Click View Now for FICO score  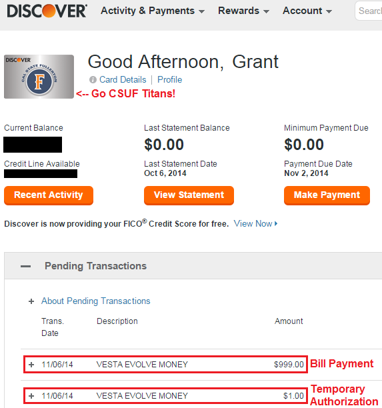coord(253,223)
